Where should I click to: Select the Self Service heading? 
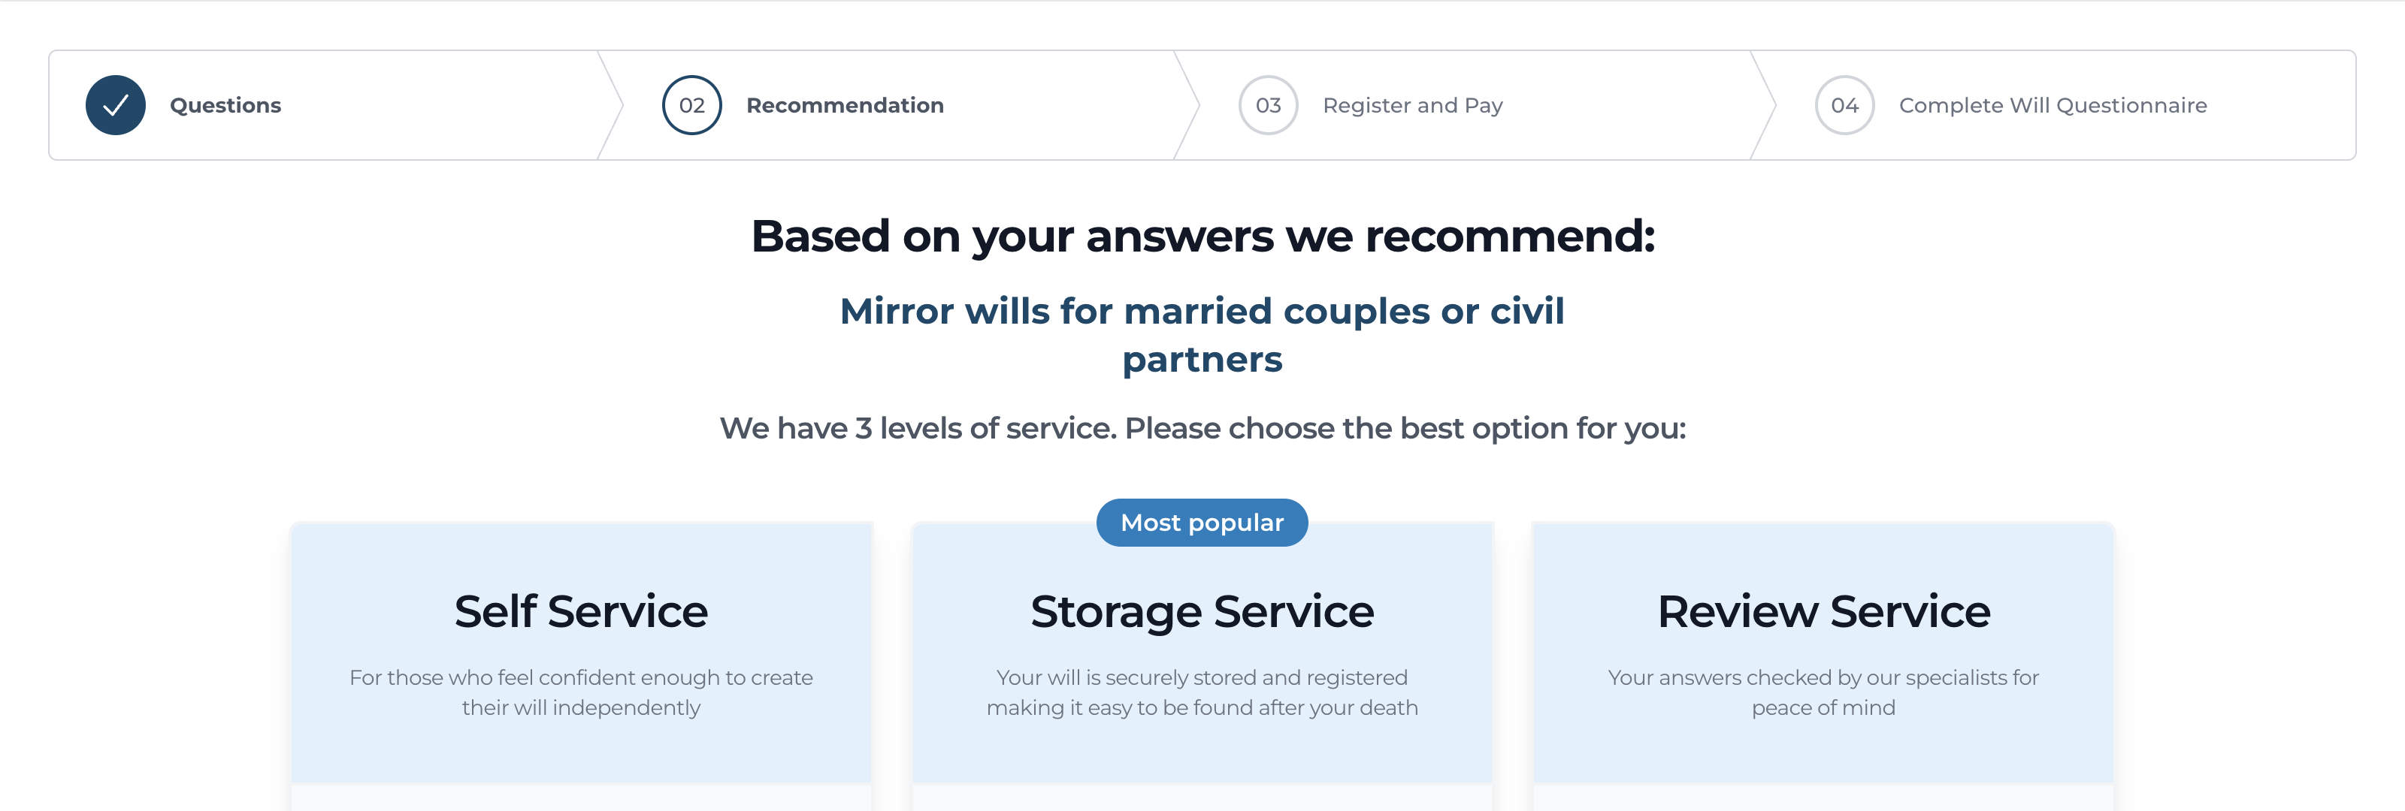coord(581,612)
